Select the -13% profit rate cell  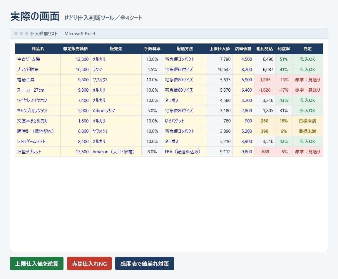pos(284,80)
